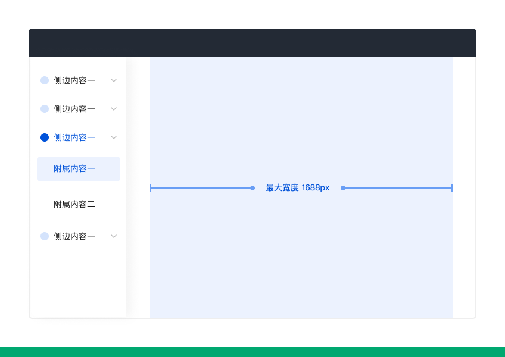The height and width of the screenshot is (357, 505).
Task: Open the 附属内容二 submenu entry
Action: click(74, 204)
